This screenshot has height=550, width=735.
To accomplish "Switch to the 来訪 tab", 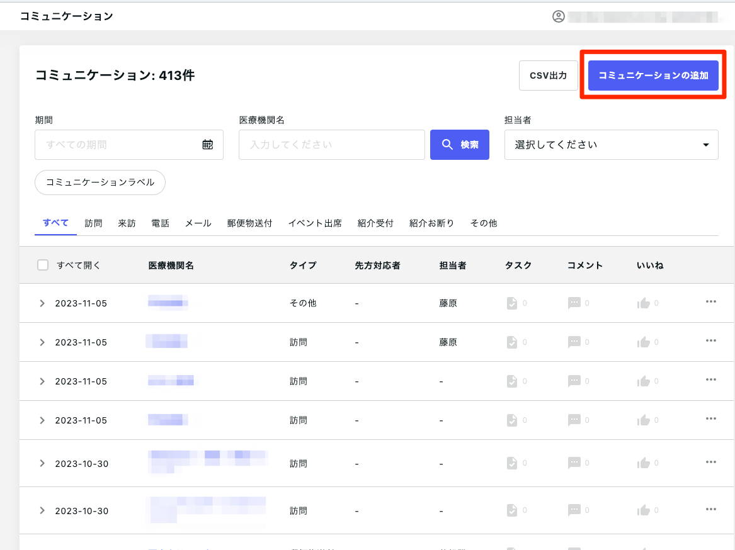I will [x=127, y=223].
